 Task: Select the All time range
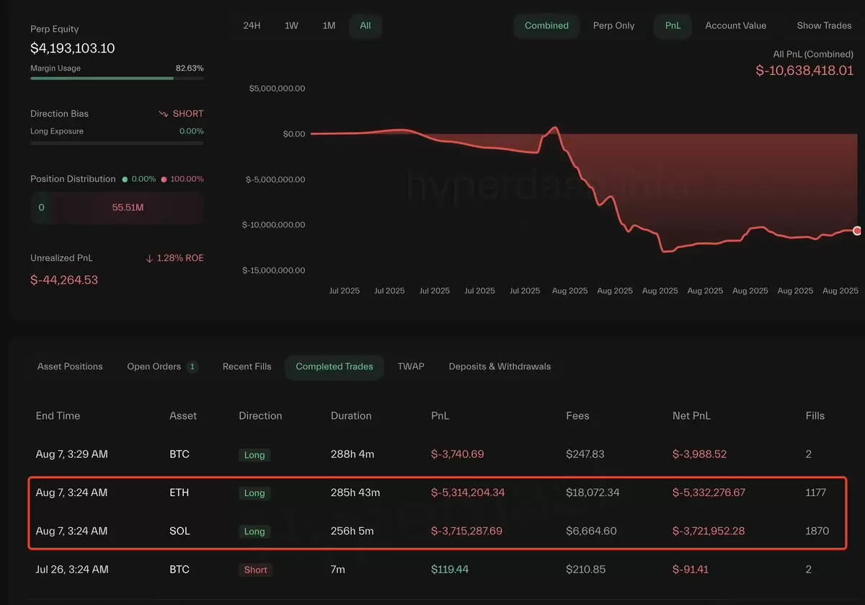365,25
